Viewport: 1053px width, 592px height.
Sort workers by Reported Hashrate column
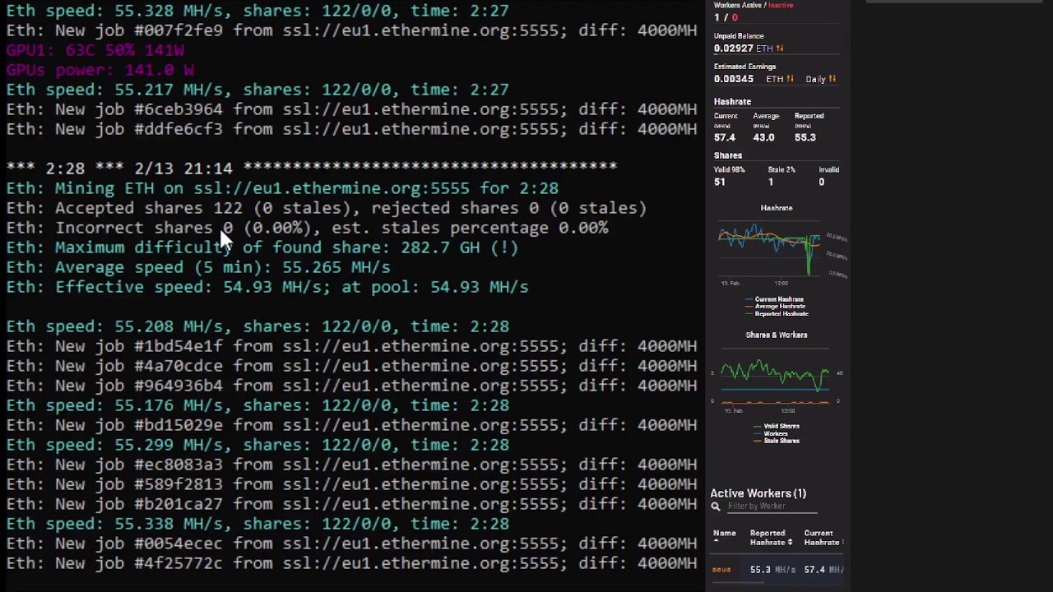tap(771, 538)
